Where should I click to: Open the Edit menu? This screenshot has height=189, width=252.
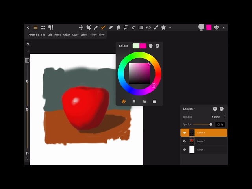(x=50, y=35)
